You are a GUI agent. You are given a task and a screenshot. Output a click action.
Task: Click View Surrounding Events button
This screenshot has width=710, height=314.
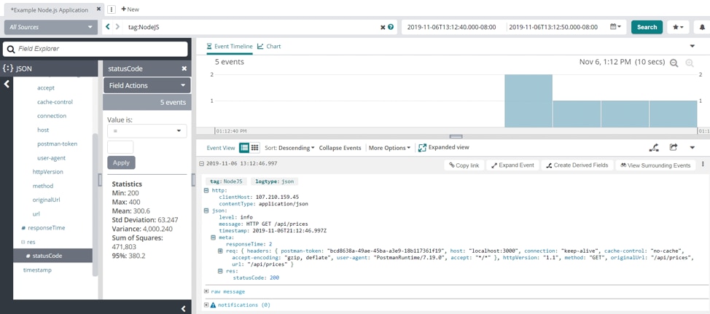655,165
